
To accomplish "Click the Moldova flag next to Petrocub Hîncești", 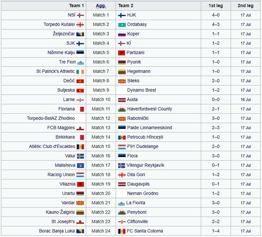I will [x=121, y=137].
